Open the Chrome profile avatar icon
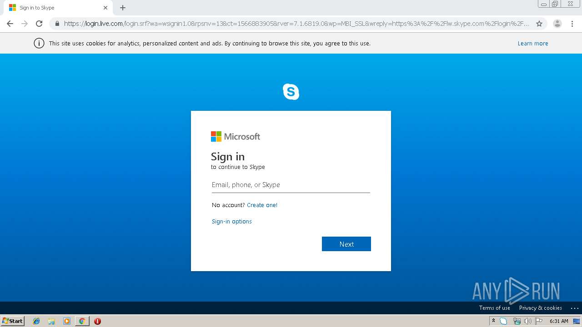Screen dimensions: 582x327 click(557, 24)
